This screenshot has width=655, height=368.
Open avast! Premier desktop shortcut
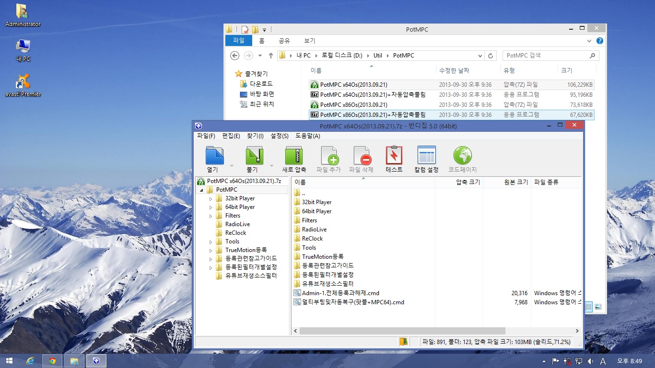tap(23, 85)
